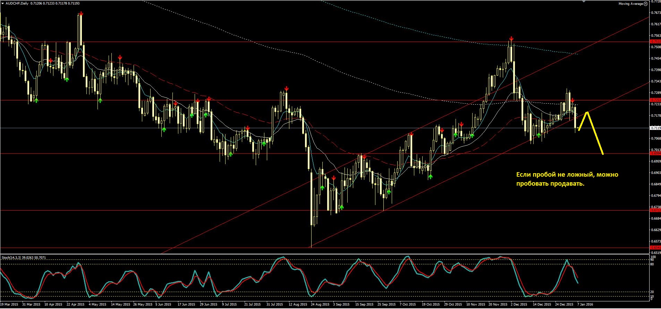Click the 17 Jun 2015 date label
661x309 pixels.
tap(186, 304)
